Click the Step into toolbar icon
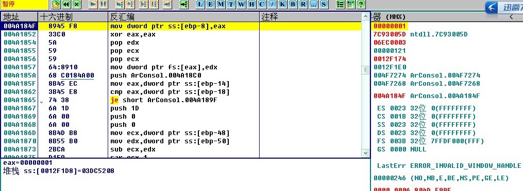 (x=120, y=4)
